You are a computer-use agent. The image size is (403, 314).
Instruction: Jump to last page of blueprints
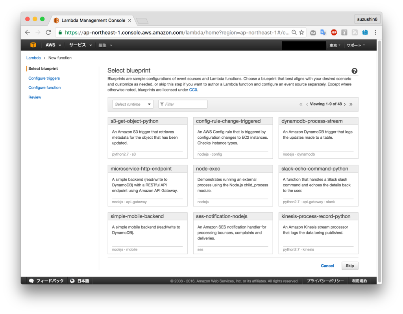351,104
